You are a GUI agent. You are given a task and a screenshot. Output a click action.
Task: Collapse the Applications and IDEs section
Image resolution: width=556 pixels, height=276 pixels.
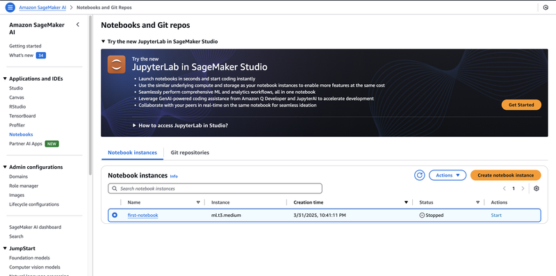(5, 79)
